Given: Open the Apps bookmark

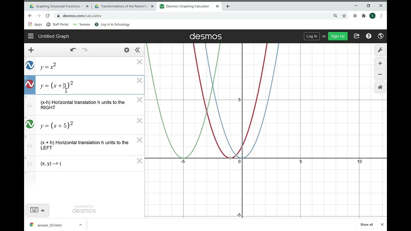Looking at the screenshot, I should click(x=35, y=24).
